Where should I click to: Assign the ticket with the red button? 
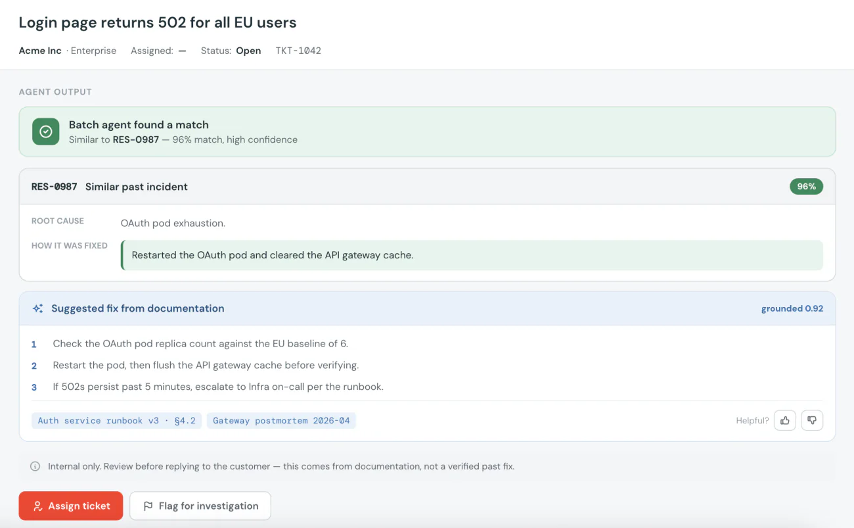pyautogui.click(x=71, y=506)
